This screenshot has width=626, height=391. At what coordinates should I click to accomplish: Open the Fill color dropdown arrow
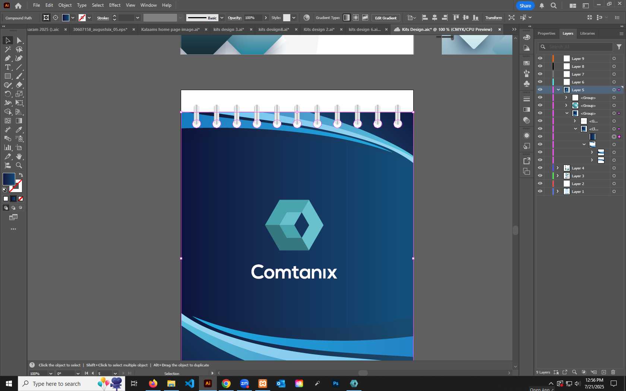tap(73, 18)
